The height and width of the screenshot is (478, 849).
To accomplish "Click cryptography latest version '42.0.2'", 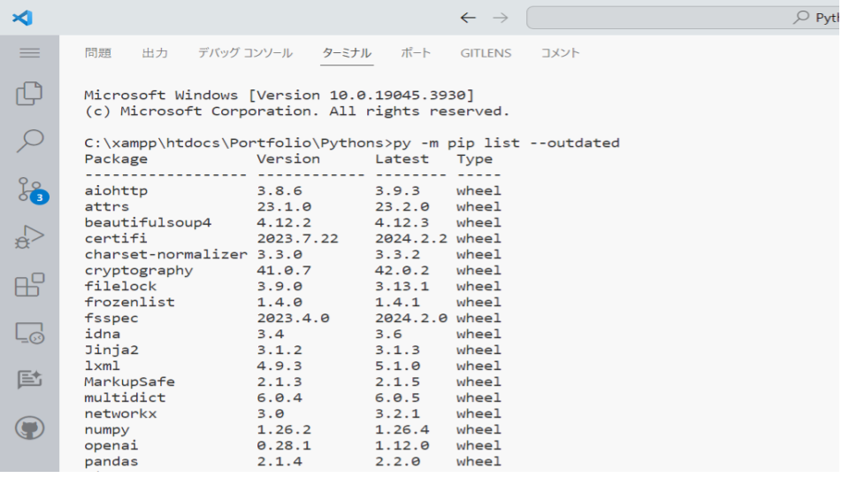I will 402,271.
